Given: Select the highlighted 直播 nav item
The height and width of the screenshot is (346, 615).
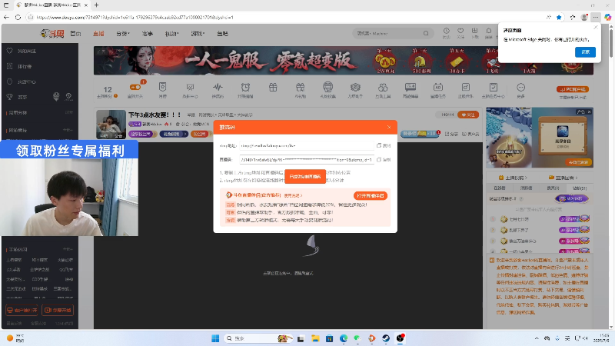Looking at the screenshot, I should [98, 34].
